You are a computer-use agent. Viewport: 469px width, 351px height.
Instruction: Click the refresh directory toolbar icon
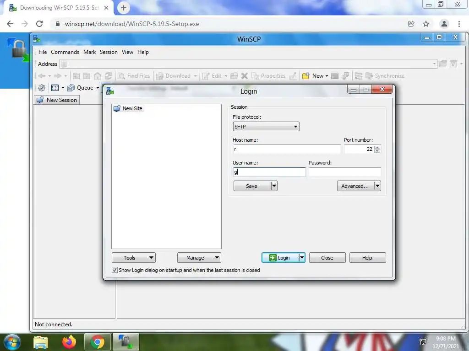pyautogui.click(x=108, y=76)
